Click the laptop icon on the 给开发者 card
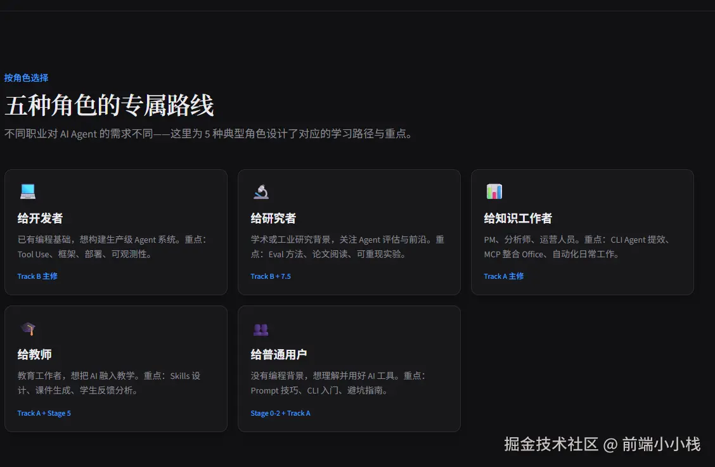This screenshot has width=715, height=467. [x=28, y=191]
